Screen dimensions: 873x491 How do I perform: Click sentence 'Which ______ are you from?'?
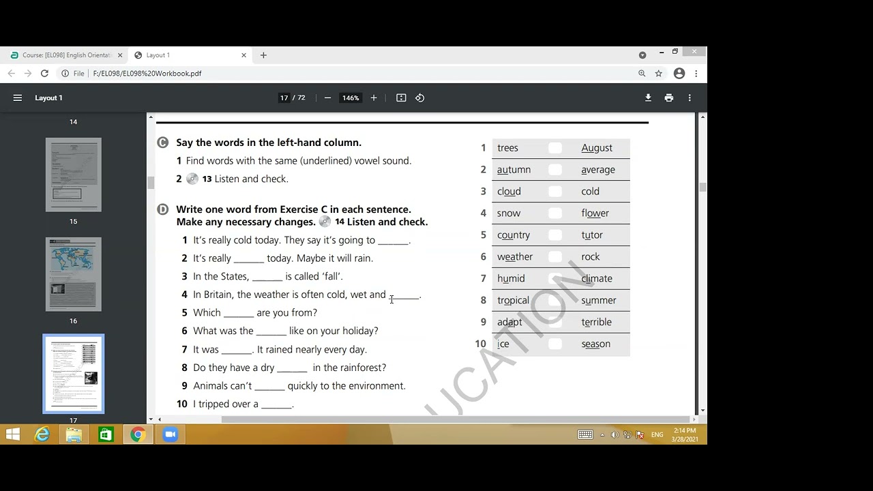(x=255, y=313)
